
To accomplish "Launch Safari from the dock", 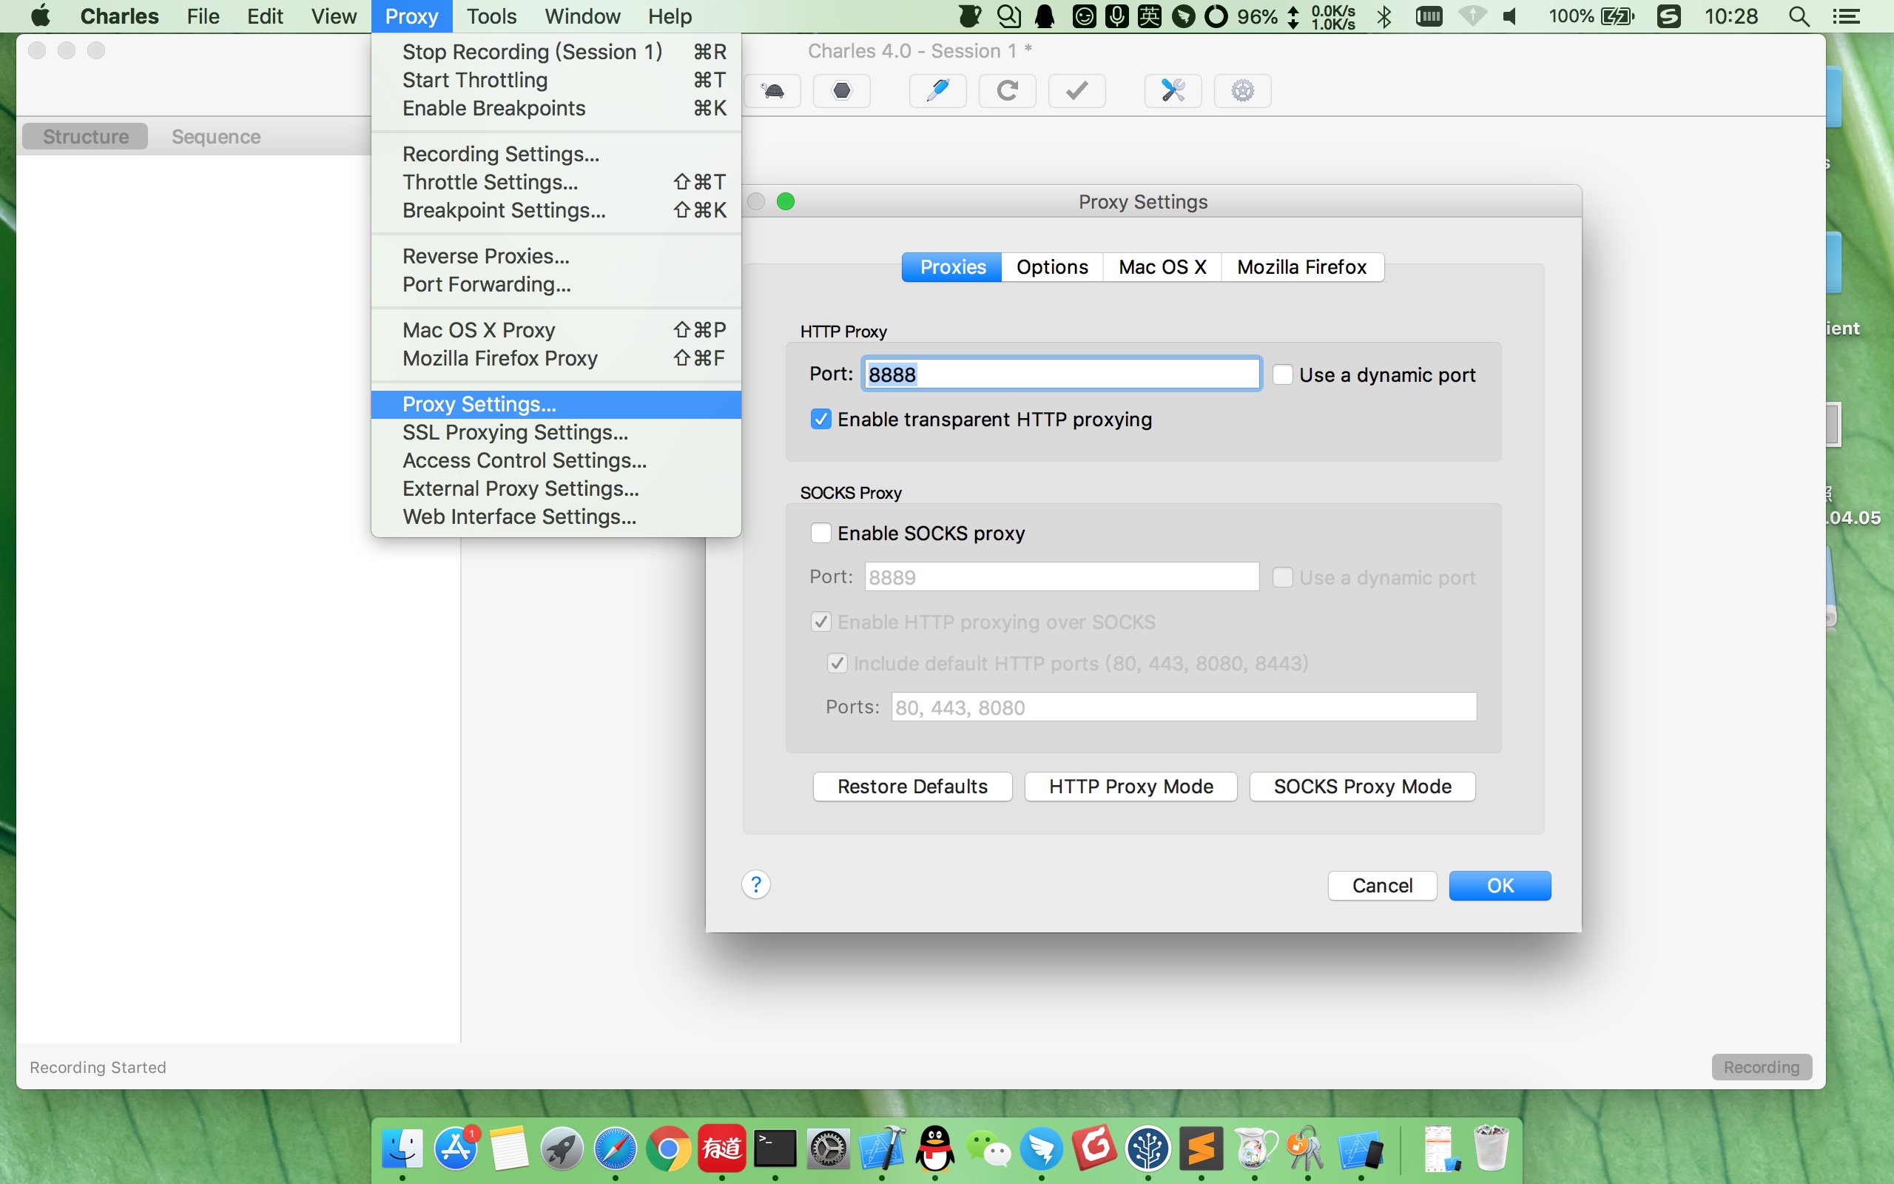I will (x=615, y=1148).
